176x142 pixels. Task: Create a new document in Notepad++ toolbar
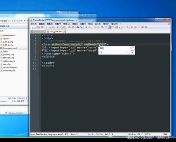point(32,27)
